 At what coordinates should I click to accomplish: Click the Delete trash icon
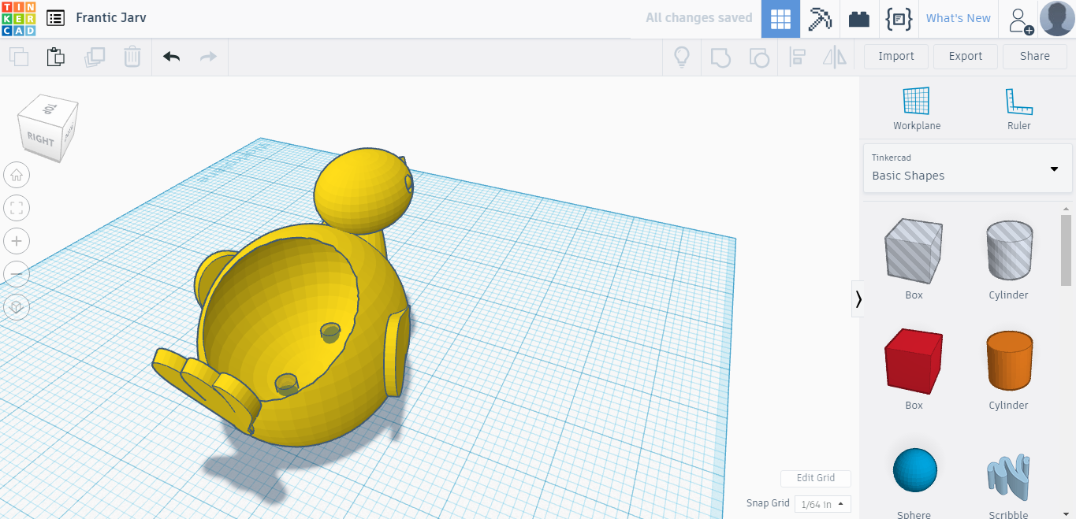(x=132, y=57)
